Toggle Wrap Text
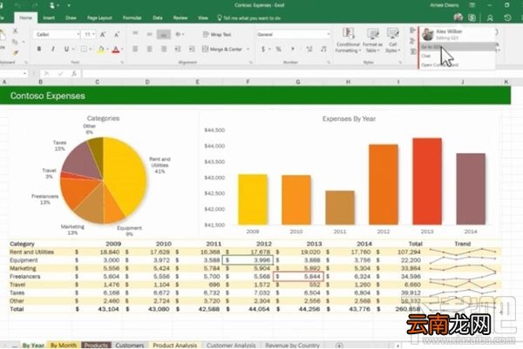 coord(217,34)
